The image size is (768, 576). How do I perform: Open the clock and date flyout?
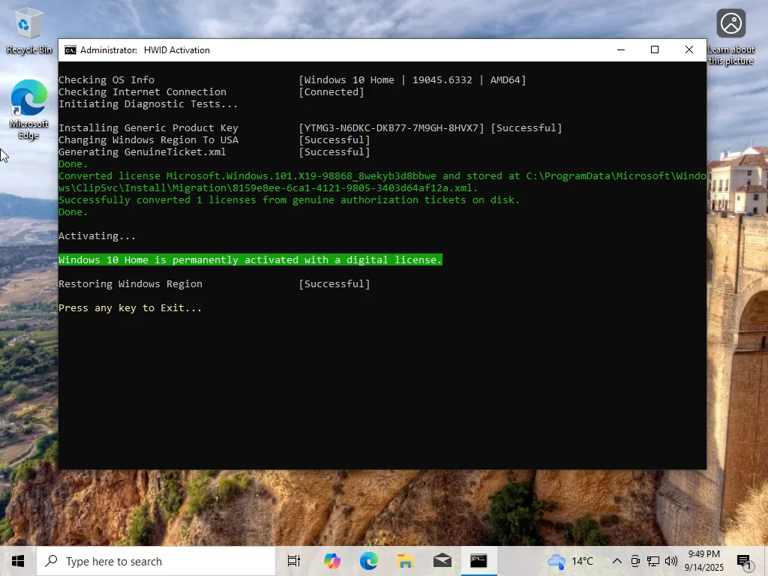point(703,561)
